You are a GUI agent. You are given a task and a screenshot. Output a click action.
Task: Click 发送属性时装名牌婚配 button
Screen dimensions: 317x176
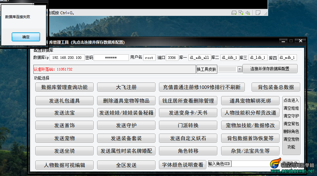click(x=126, y=151)
